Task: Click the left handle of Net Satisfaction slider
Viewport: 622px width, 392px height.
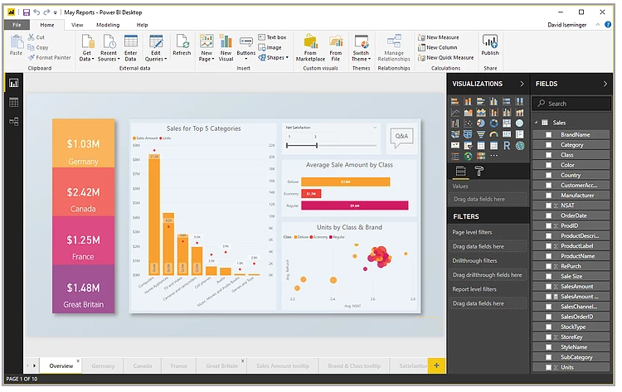Action: [x=287, y=146]
